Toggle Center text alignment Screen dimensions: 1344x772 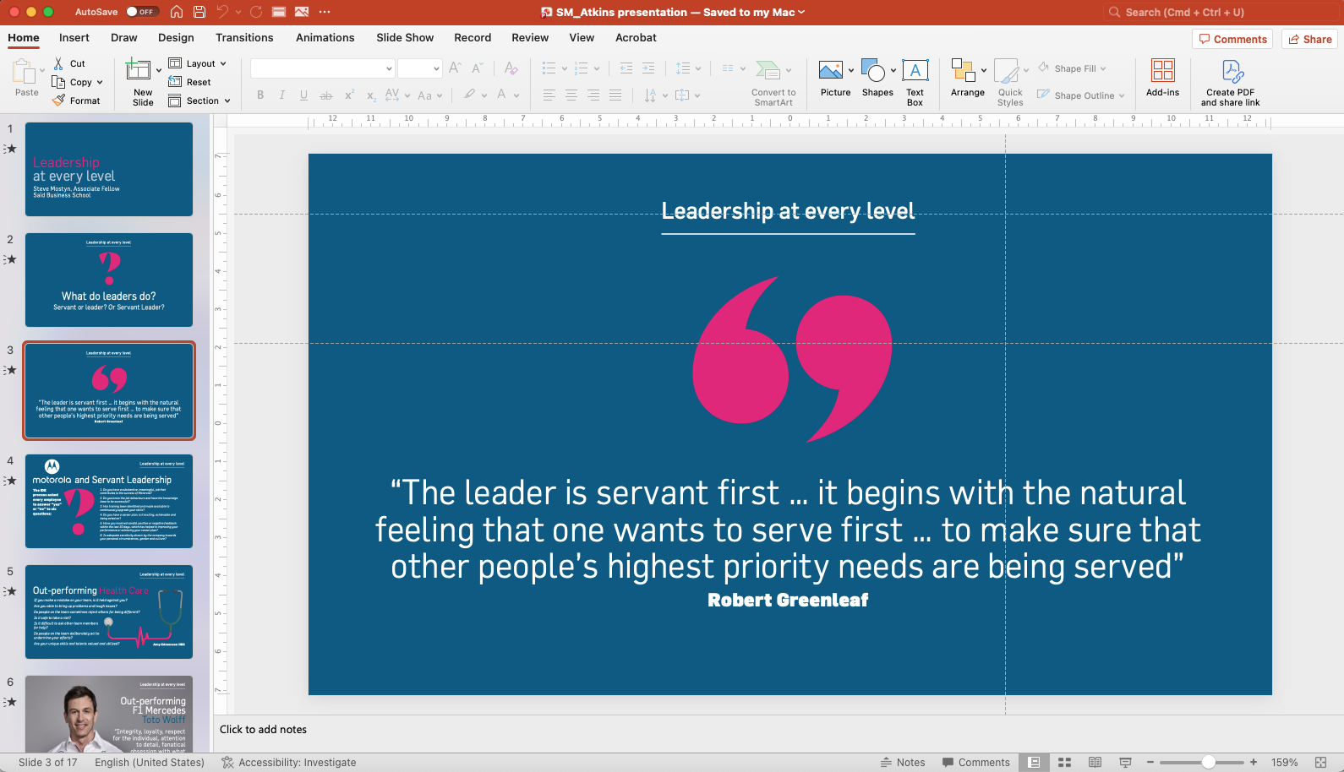point(571,95)
